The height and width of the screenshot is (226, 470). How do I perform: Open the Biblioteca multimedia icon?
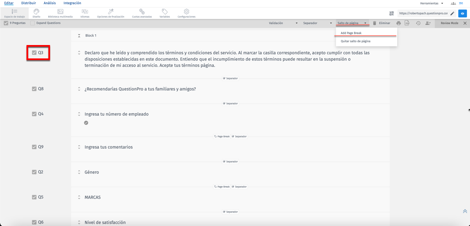(60, 12)
